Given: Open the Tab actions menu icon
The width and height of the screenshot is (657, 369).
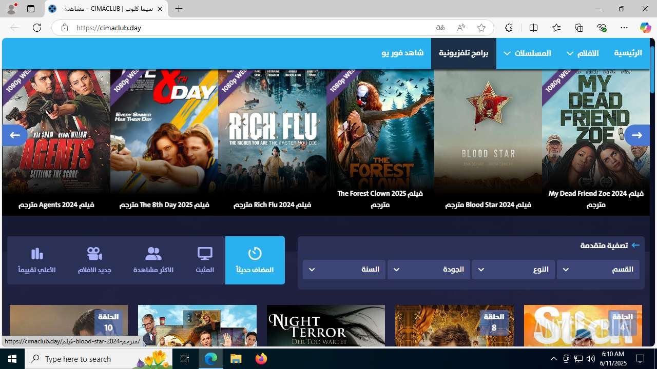Looking at the screenshot, I should coord(31,9).
